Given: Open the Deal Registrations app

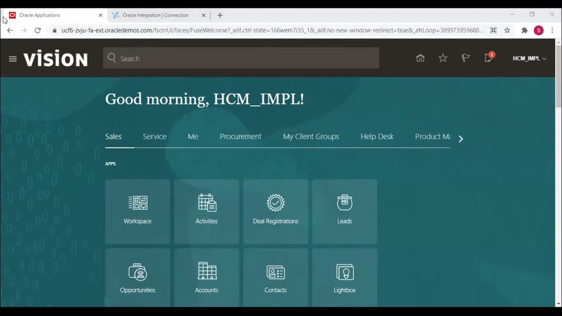Looking at the screenshot, I should click(276, 212).
